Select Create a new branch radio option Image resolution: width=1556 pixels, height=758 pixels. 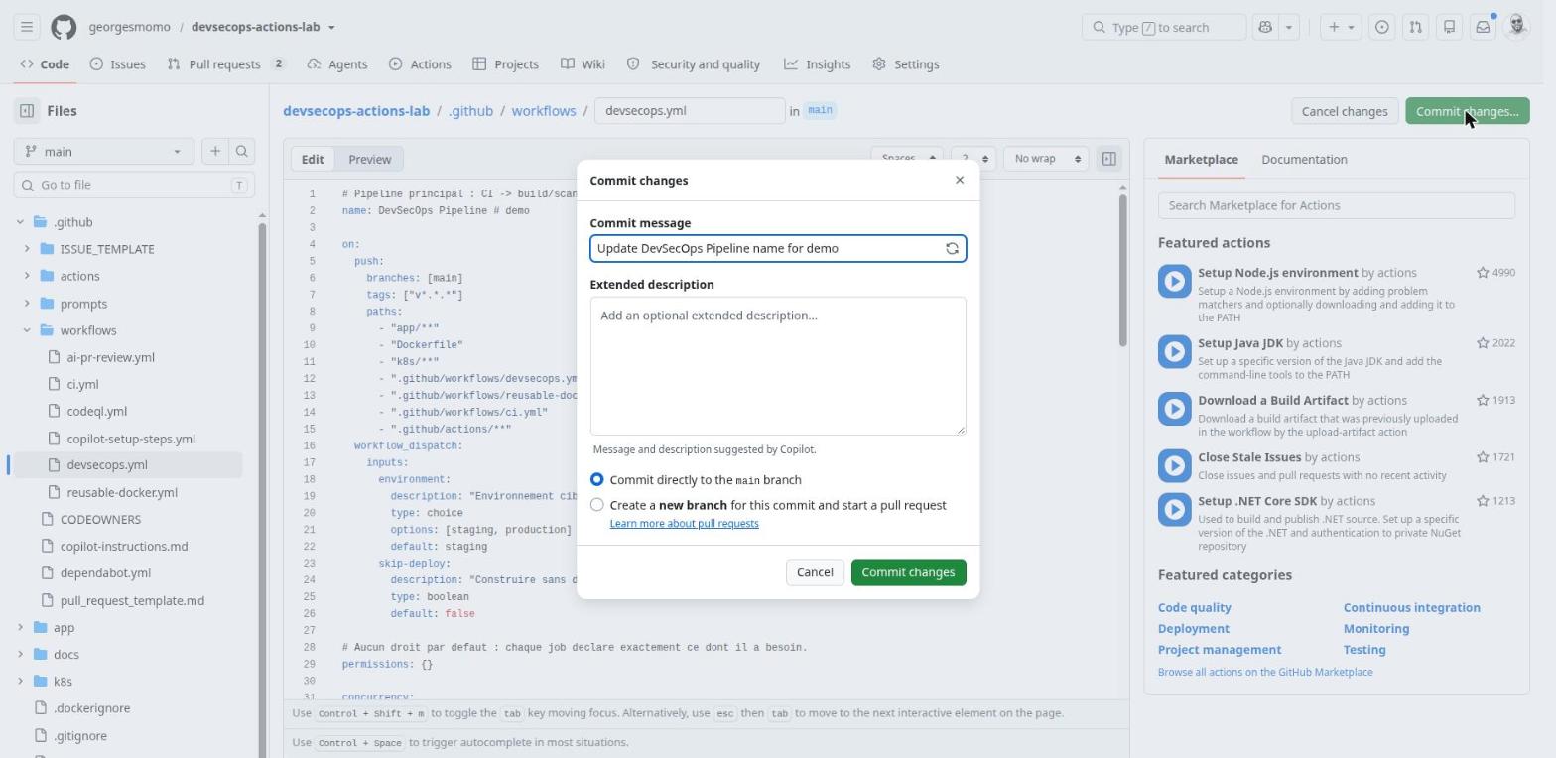596,504
